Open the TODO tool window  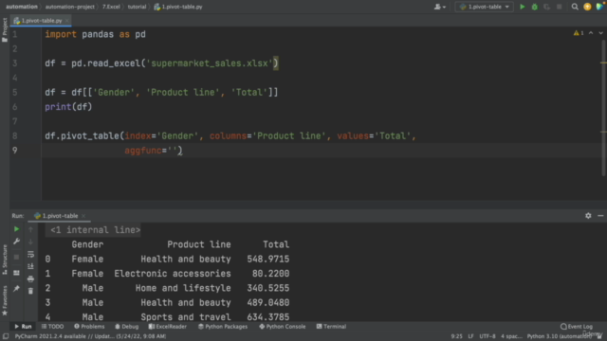click(x=53, y=327)
